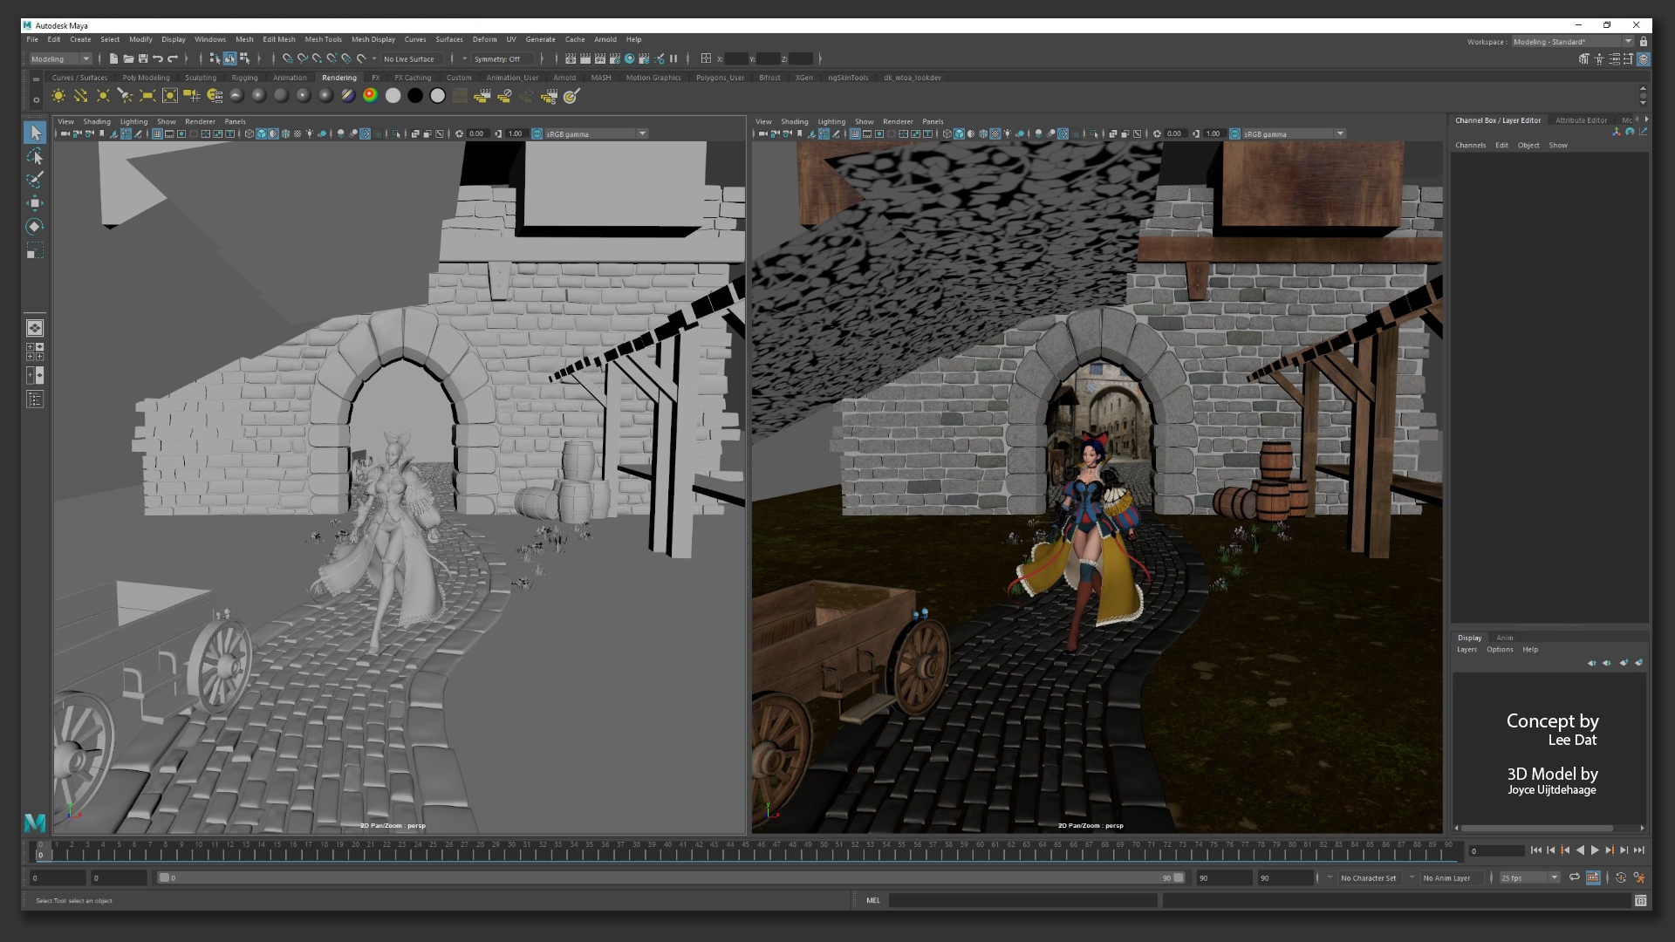Toggle color management in right viewport
Image resolution: width=1675 pixels, height=942 pixels.
click(x=1234, y=133)
